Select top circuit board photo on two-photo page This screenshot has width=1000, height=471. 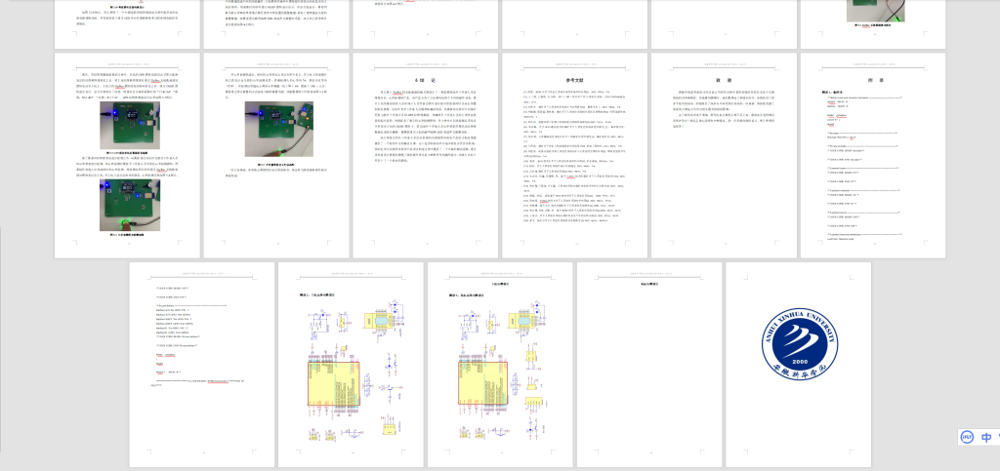tap(129, 126)
